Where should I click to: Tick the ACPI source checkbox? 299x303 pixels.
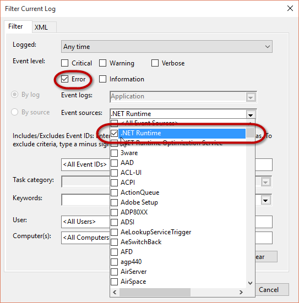[x=115, y=183]
